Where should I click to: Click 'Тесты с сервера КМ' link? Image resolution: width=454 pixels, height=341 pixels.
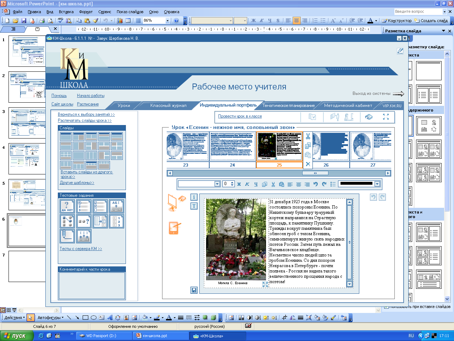81,249
